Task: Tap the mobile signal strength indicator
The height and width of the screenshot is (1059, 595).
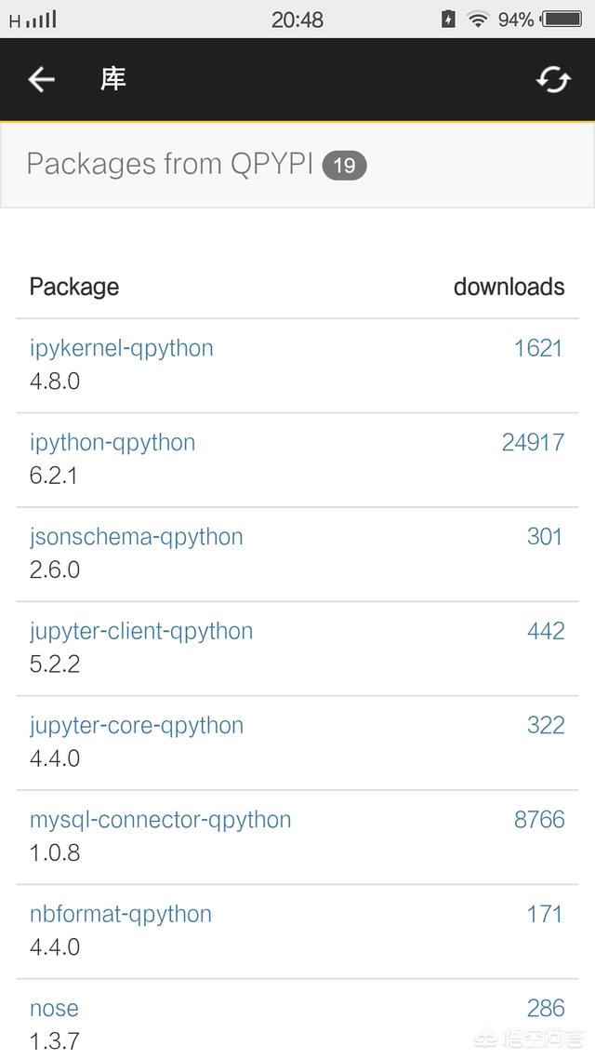Action: 41,20
